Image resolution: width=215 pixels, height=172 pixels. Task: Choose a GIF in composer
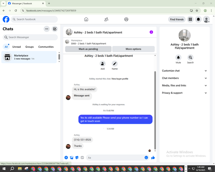82,157
